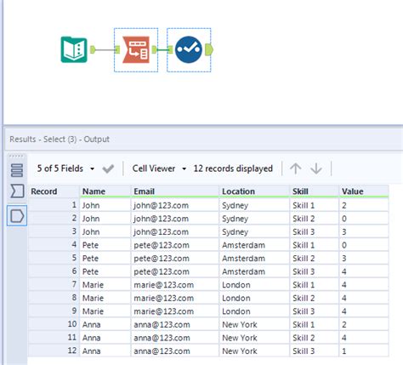This screenshot has width=403, height=365.
Task: Go to next record with down arrow
Action: 316,168
